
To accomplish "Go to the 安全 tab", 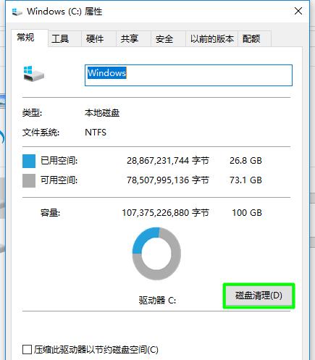I will pyautogui.click(x=164, y=38).
